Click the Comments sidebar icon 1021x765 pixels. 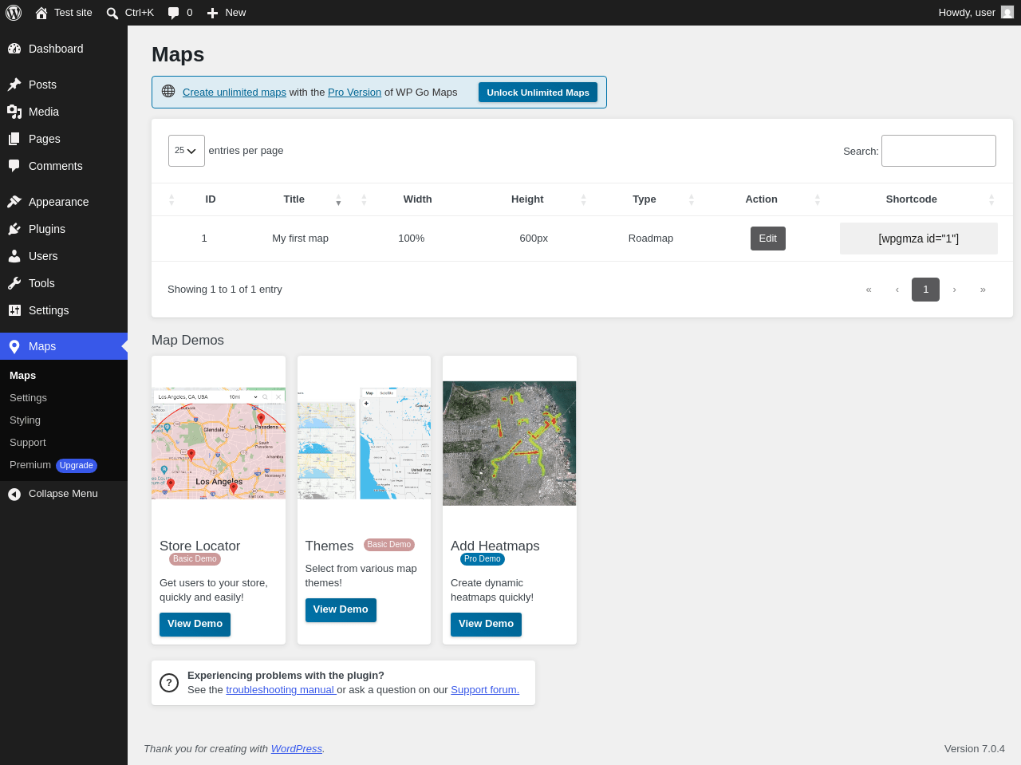pyautogui.click(x=14, y=166)
